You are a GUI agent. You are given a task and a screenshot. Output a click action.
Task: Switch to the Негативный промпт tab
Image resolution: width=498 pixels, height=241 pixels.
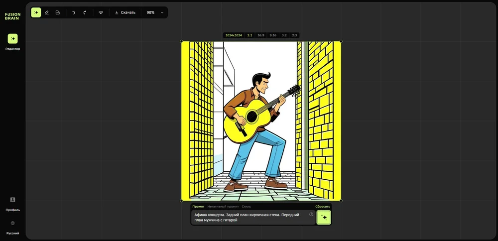pos(223,207)
